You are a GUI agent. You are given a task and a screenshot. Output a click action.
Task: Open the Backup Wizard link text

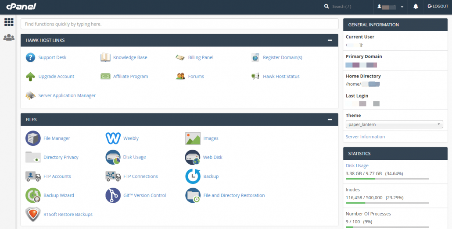pos(59,195)
